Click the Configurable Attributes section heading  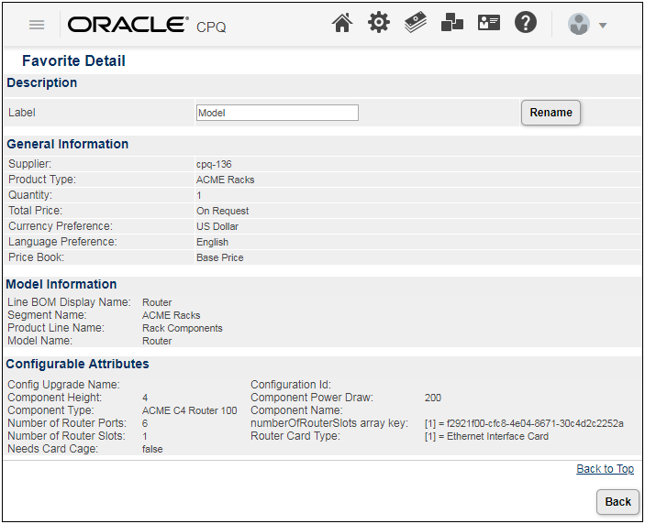pyautogui.click(x=77, y=364)
